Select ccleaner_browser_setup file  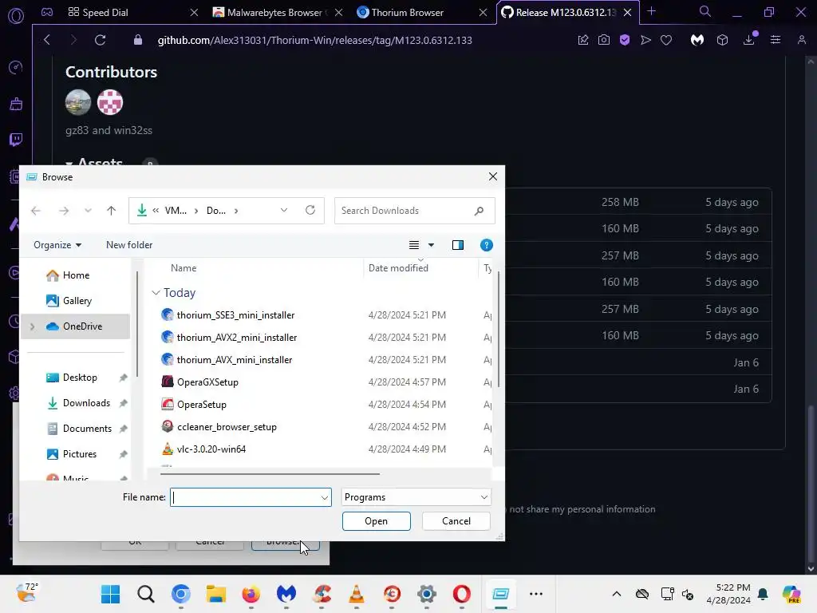pos(227,427)
